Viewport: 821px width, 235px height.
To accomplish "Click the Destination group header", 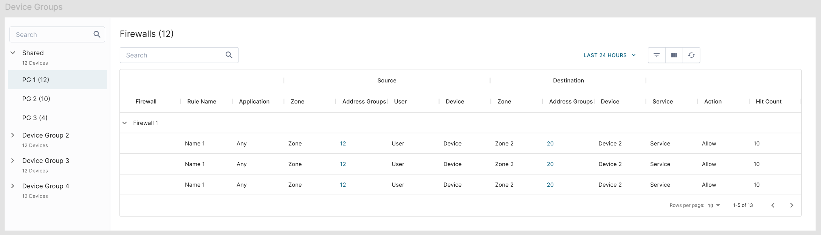I will [569, 80].
